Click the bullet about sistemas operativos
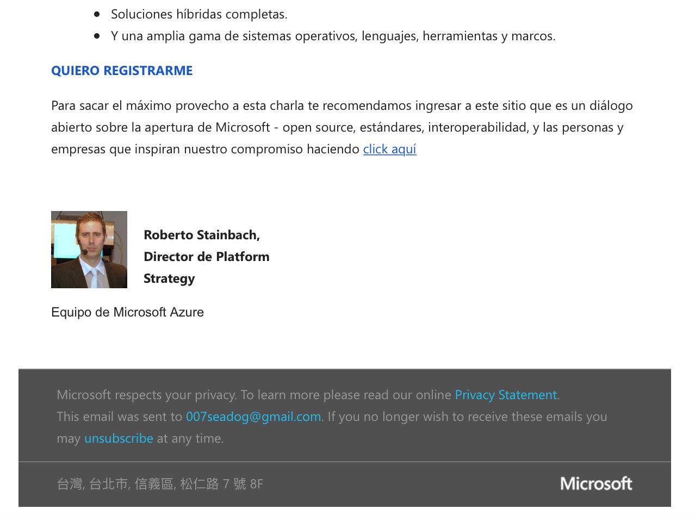Image resolution: width=695 pixels, height=521 pixels. (x=333, y=36)
